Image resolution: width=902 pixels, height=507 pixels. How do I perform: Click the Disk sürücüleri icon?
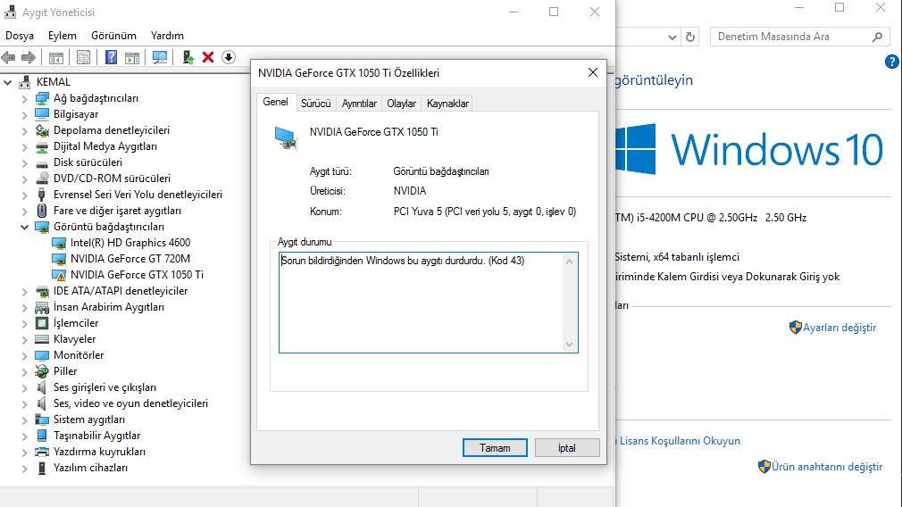tap(41, 162)
